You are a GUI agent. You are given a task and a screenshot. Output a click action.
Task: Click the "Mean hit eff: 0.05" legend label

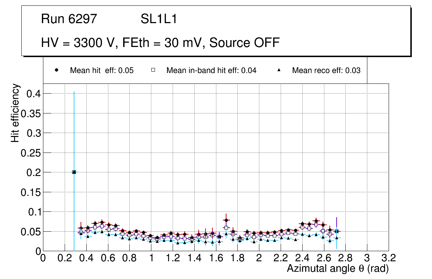[x=101, y=70]
